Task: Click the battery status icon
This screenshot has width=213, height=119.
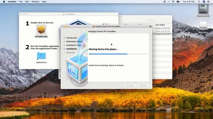Action: tap(178, 2)
